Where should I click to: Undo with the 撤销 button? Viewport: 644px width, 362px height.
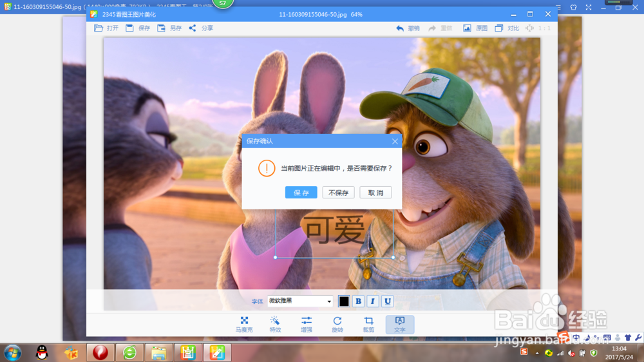click(408, 28)
